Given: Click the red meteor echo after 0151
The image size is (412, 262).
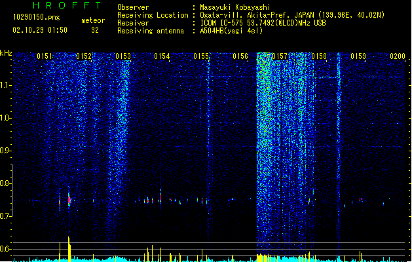Looking at the screenshot, I should pyautogui.click(x=69, y=200).
